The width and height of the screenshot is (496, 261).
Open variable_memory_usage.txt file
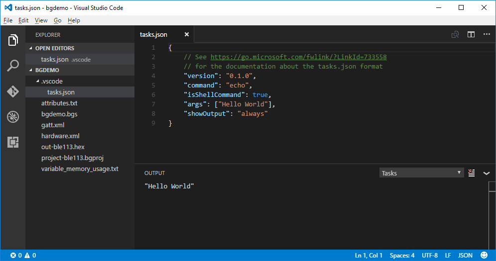(x=80, y=169)
